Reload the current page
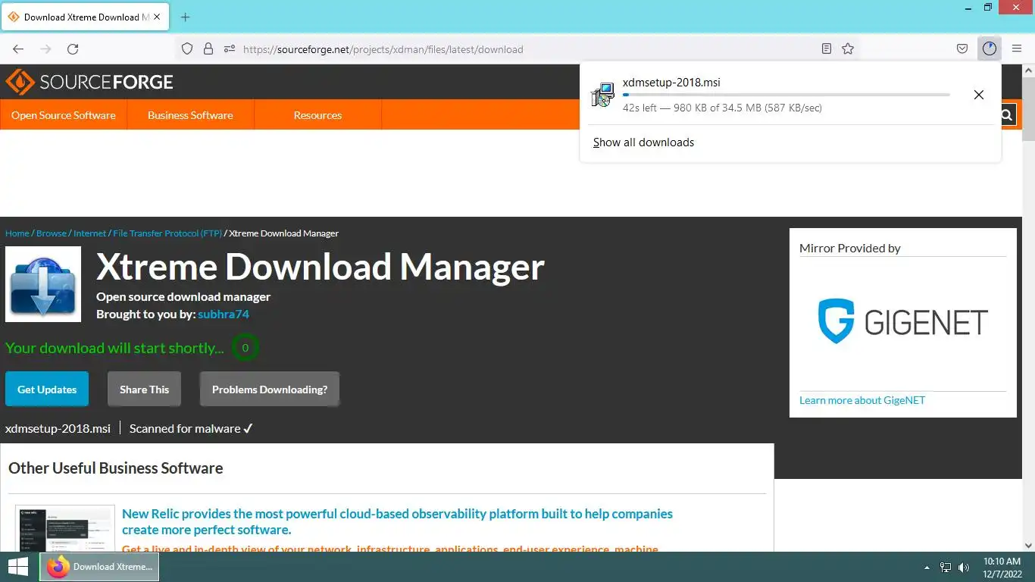This screenshot has height=582, width=1035. [73, 49]
